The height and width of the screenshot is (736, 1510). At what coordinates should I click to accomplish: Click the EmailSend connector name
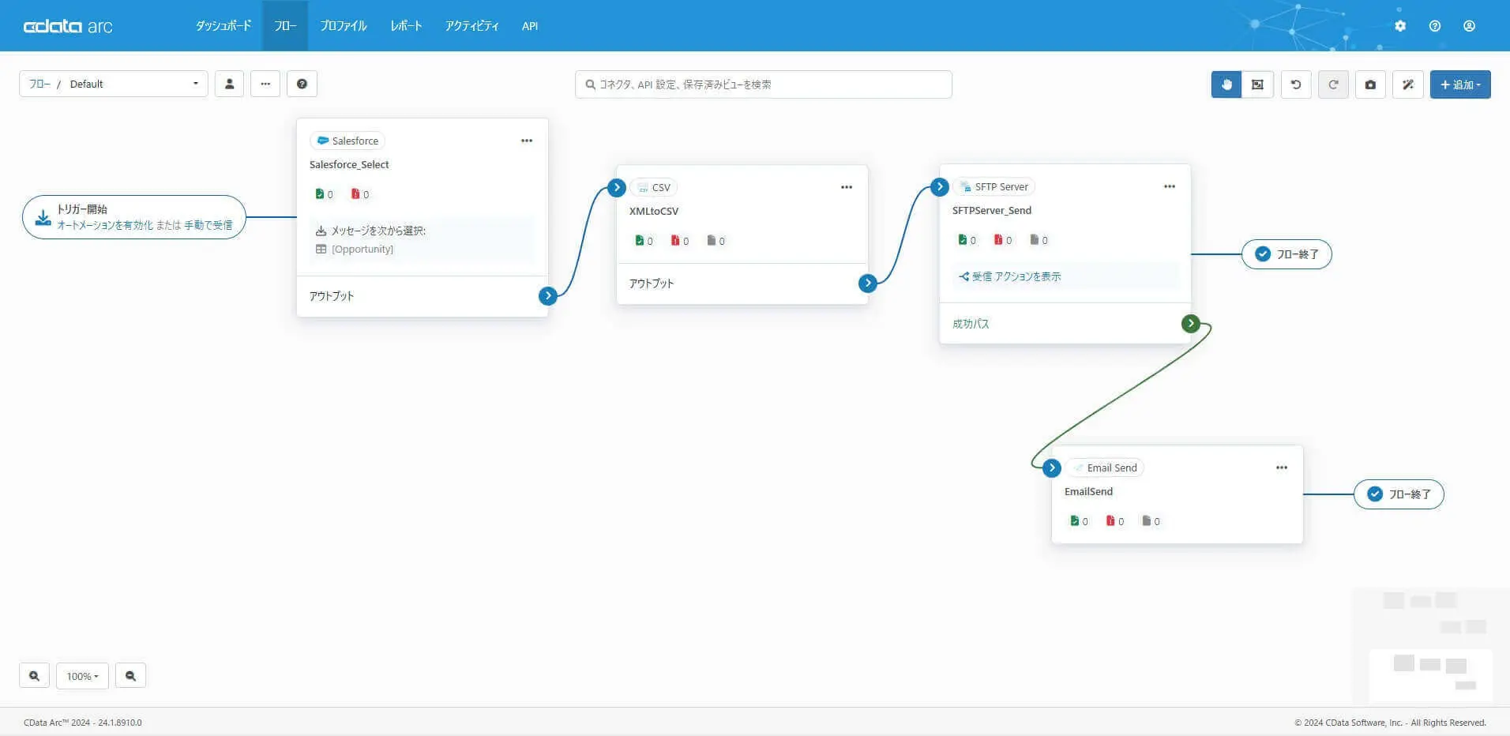[x=1088, y=491]
